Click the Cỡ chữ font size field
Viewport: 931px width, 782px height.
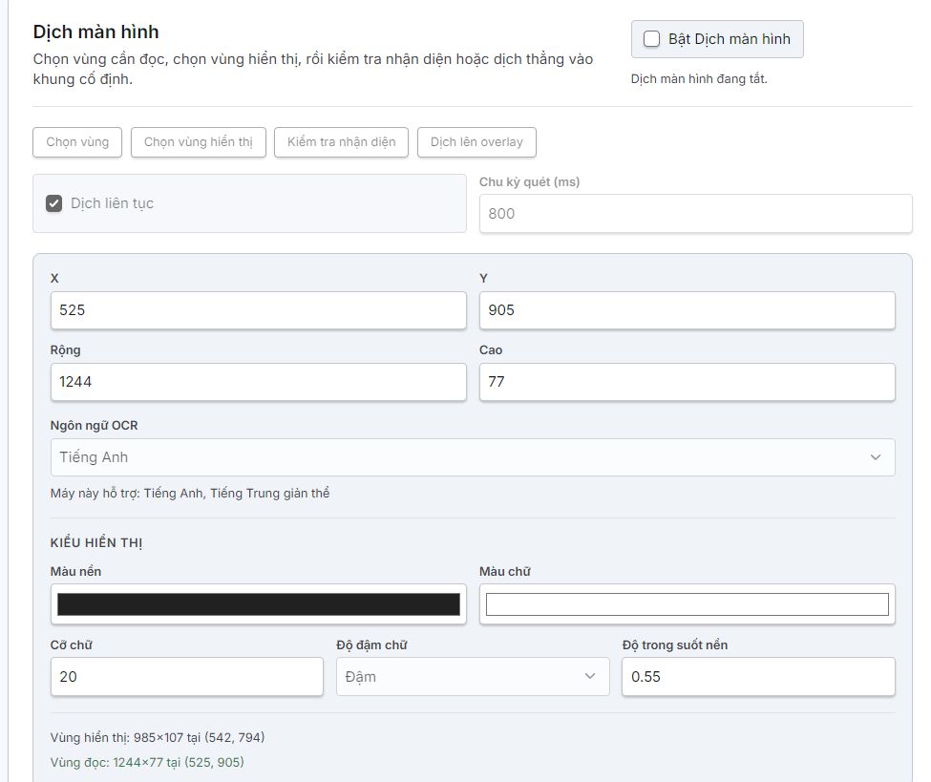pos(187,676)
